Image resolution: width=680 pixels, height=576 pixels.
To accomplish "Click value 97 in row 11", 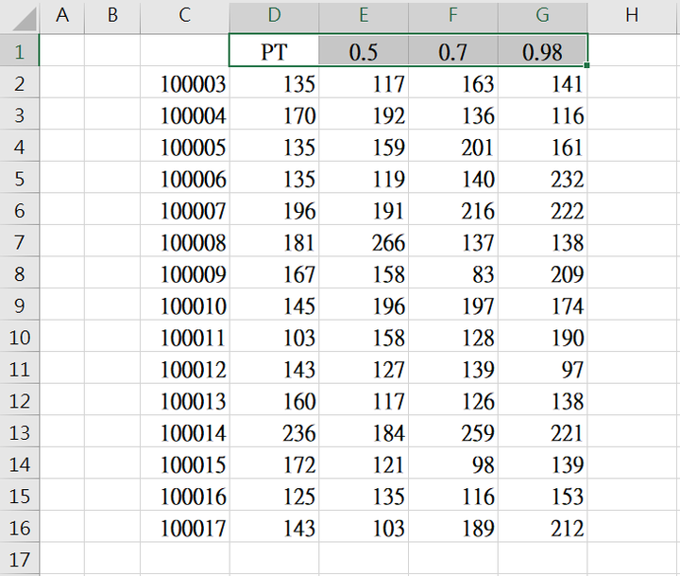I will coord(542,368).
